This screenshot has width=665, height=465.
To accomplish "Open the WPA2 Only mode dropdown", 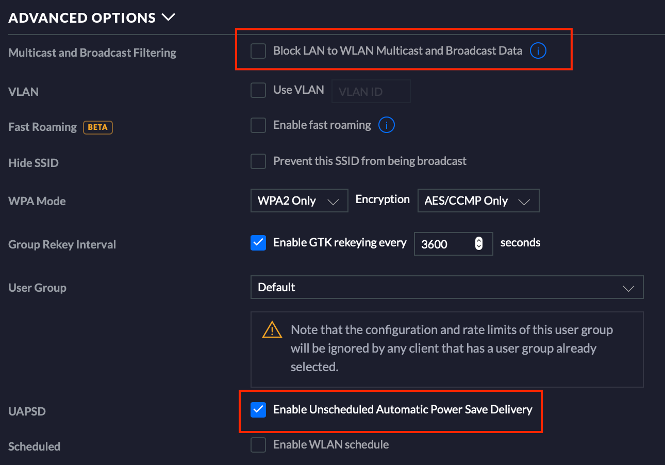I will [298, 201].
